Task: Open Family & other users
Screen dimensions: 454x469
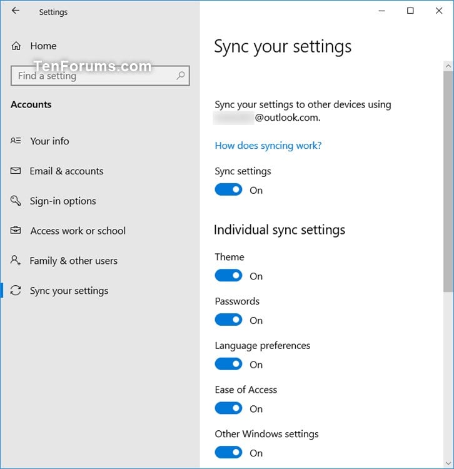Action: pyautogui.click(x=74, y=261)
